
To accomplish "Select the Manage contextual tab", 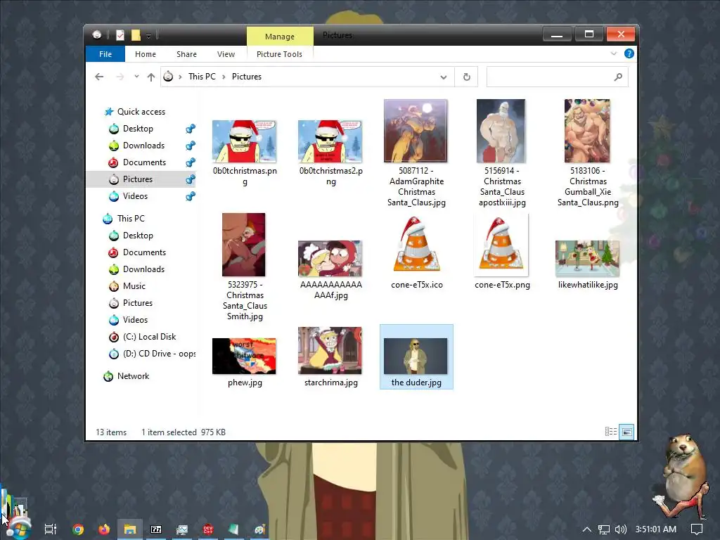I will coord(280,37).
